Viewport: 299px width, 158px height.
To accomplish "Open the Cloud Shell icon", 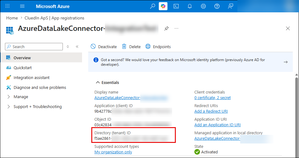I will 176,6.
